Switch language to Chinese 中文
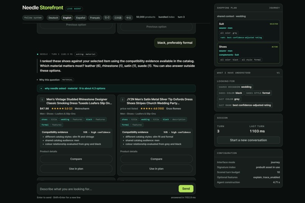The width and height of the screenshot is (305, 203). pos(129,18)
